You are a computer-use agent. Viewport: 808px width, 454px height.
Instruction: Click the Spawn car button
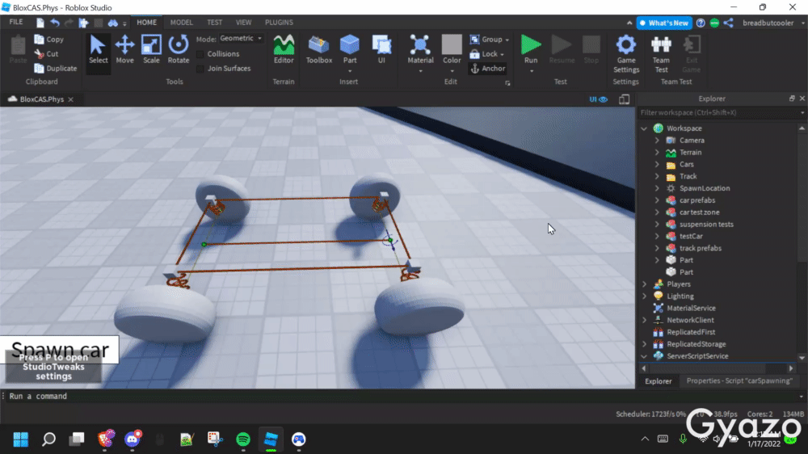(60, 350)
